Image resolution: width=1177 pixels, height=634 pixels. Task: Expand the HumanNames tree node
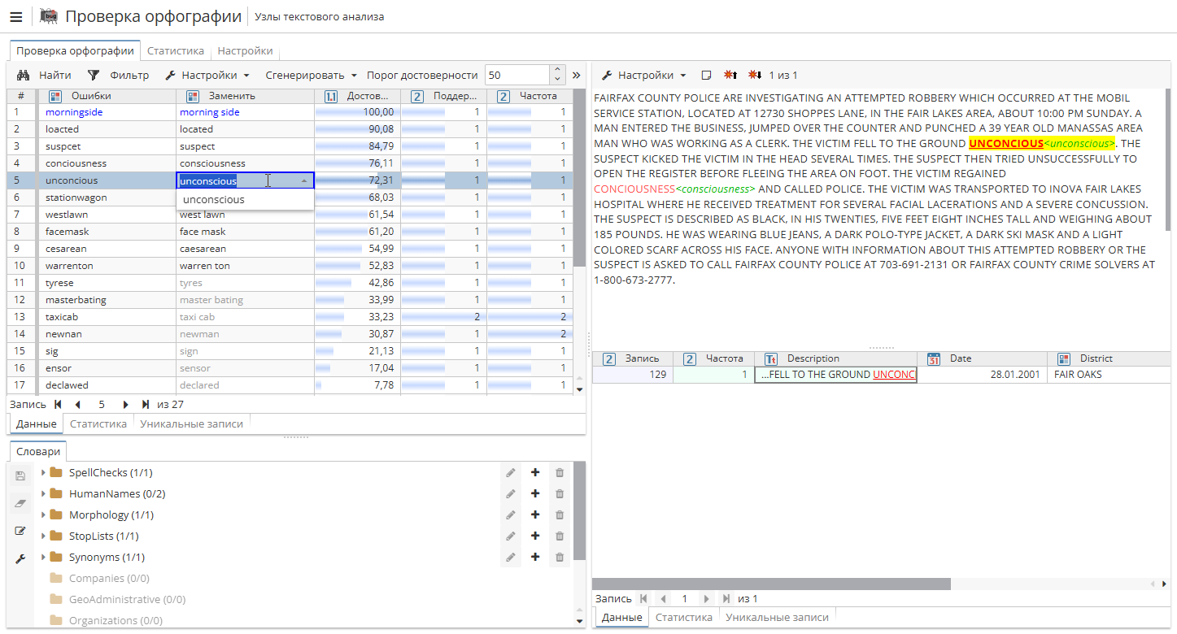pyautogui.click(x=43, y=493)
